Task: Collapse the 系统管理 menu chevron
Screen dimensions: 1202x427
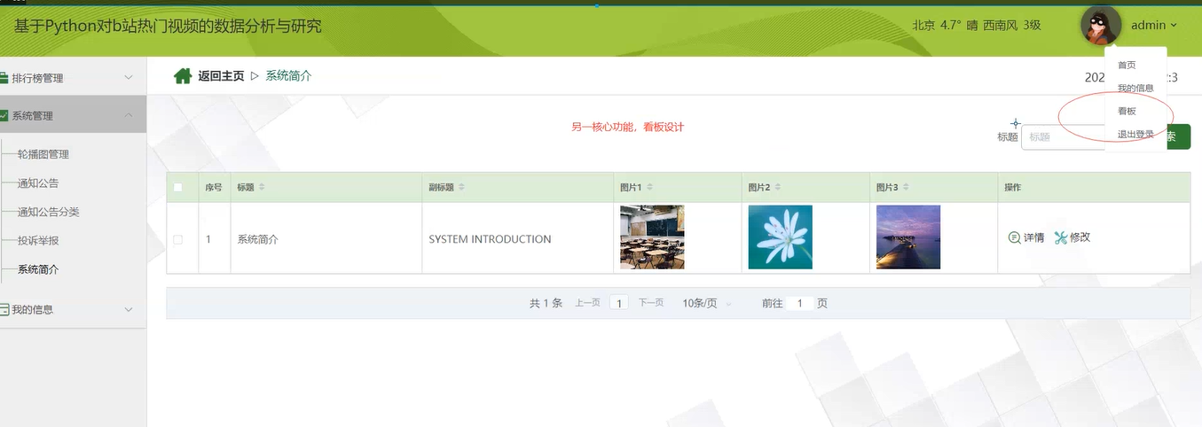Action: pyautogui.click(x=129, y=116)
